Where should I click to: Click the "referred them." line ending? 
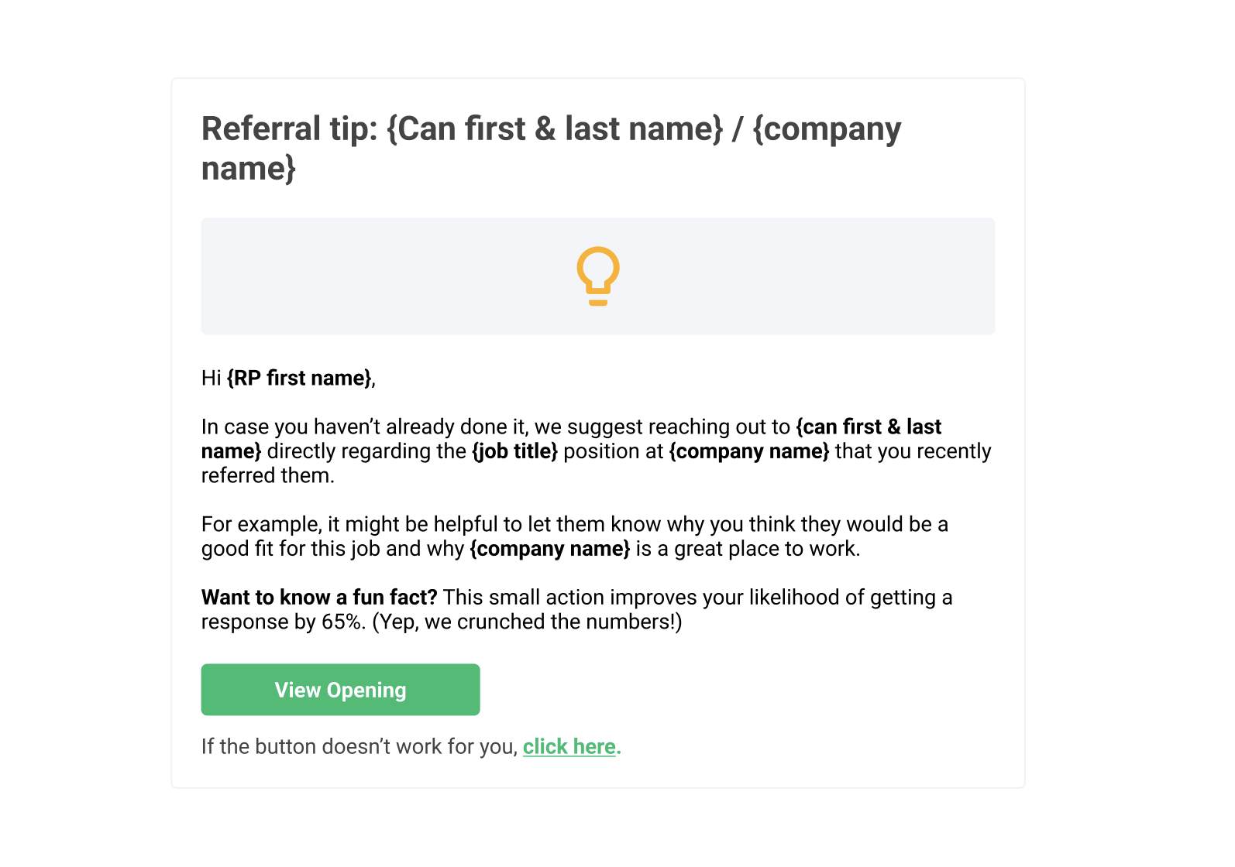268,475
